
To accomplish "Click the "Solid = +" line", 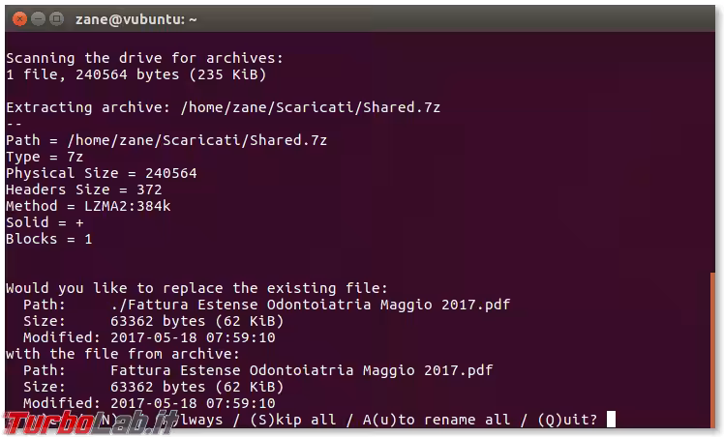I will 45,222.
